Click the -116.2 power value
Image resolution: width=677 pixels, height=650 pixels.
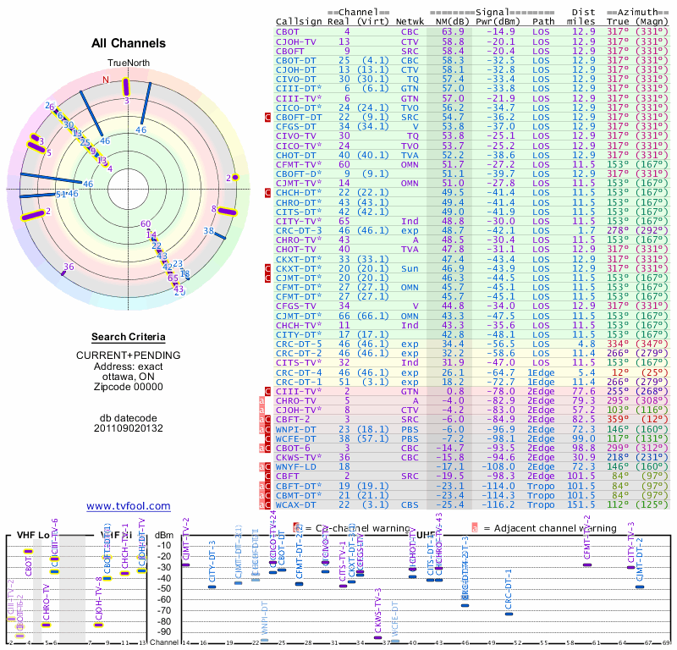498,504
